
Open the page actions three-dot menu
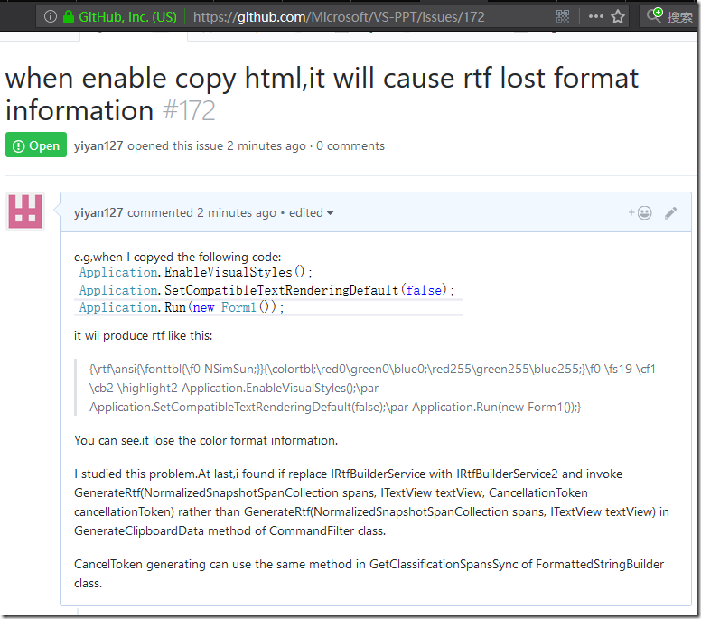coord(595,16)
